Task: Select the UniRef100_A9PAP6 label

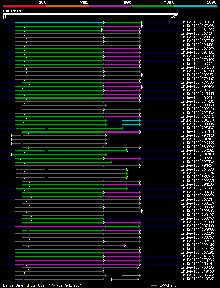Action: [197, 86]
